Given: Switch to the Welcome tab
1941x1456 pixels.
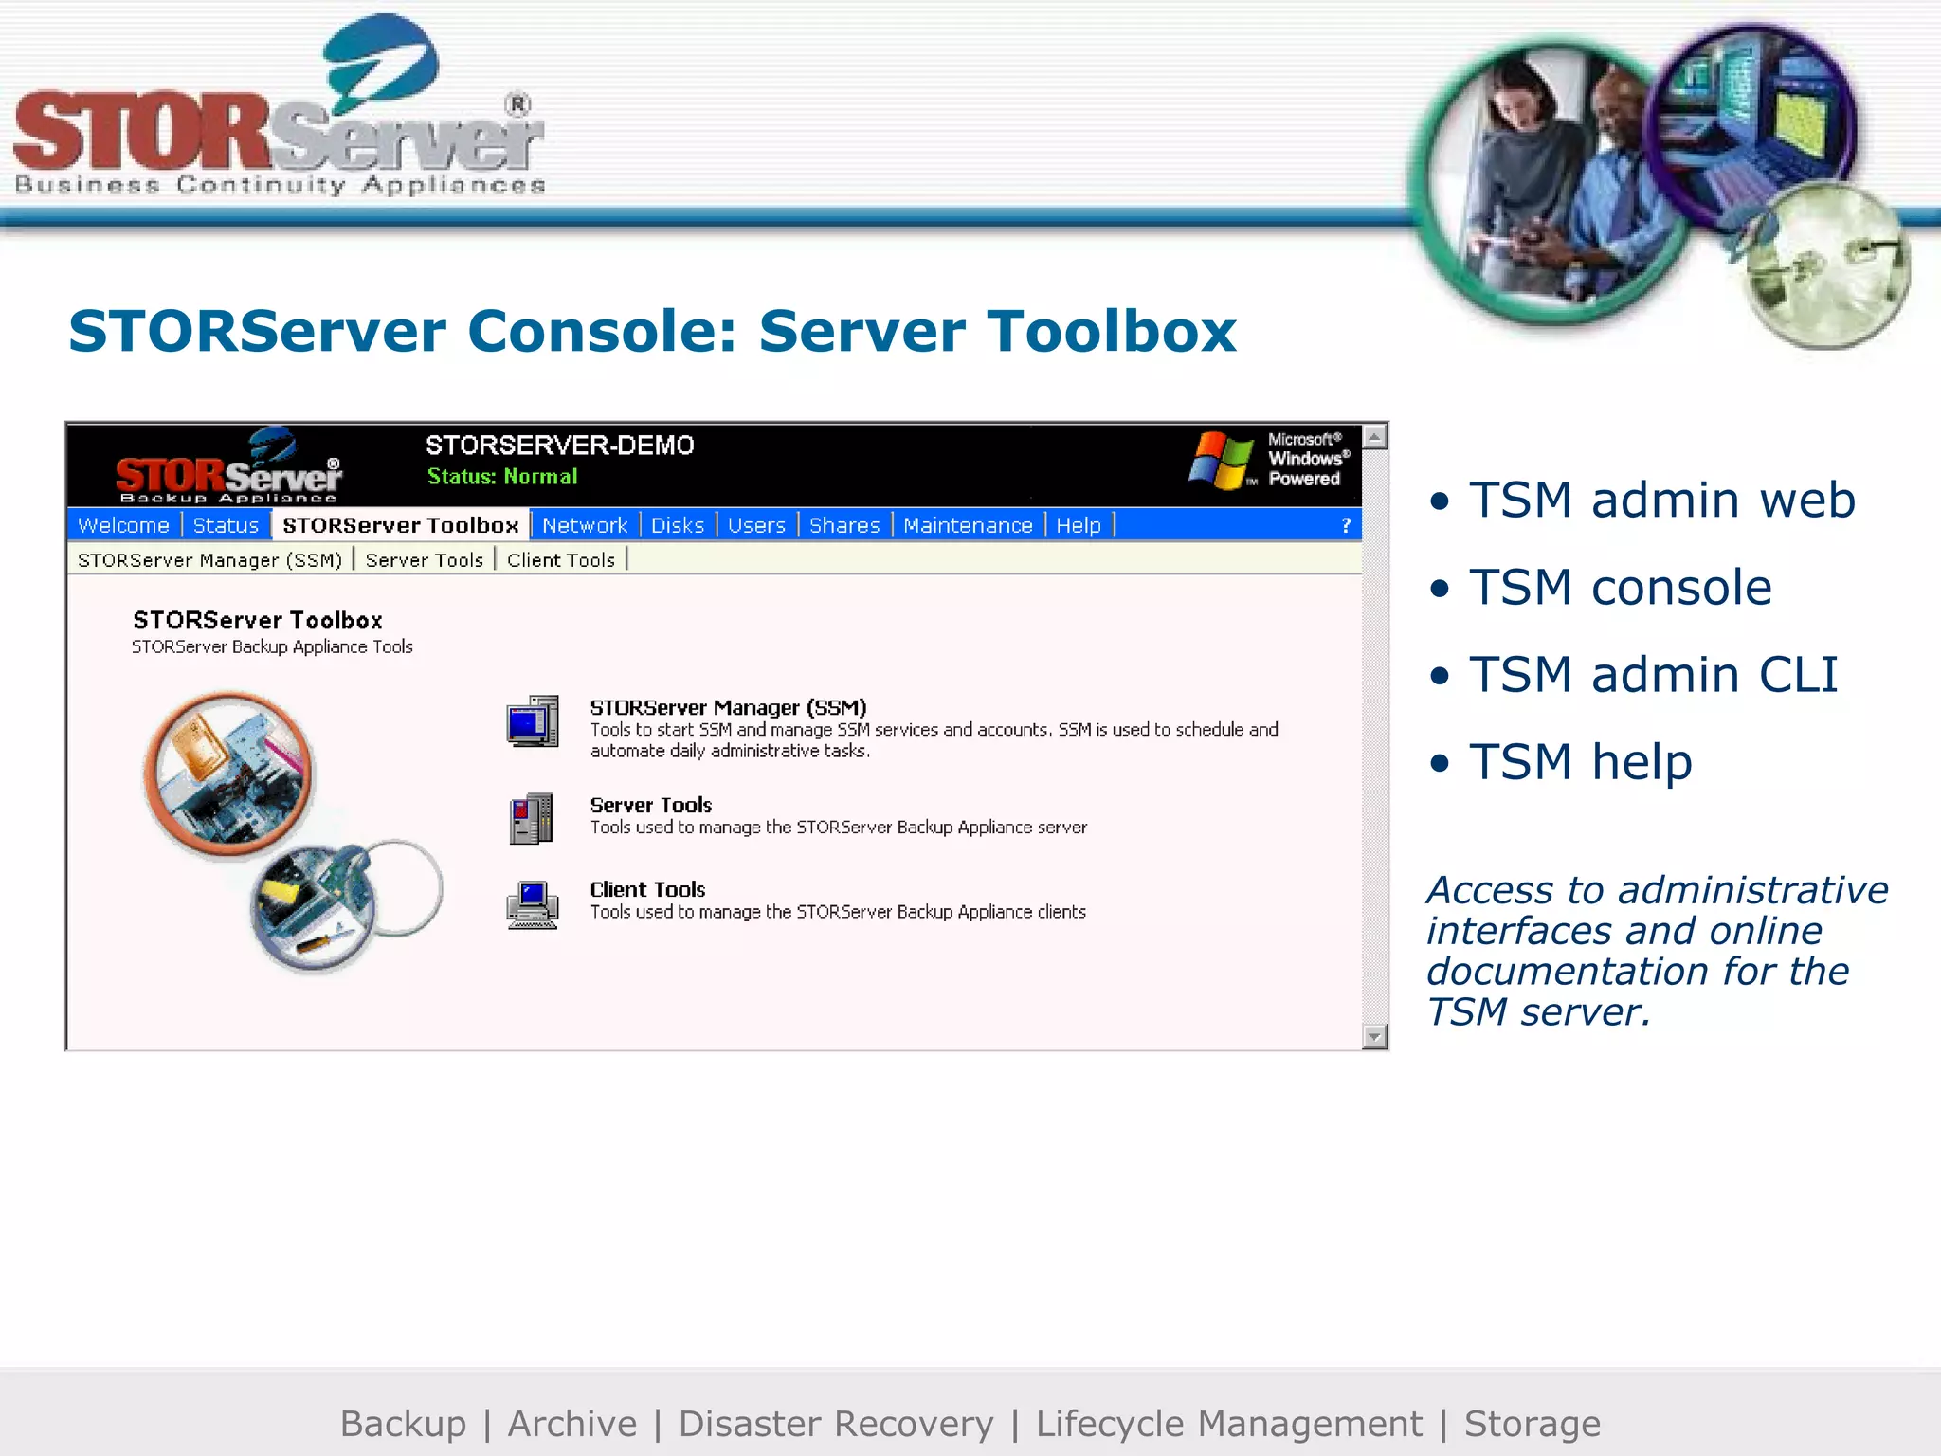Looking at the screenshot, I should pyautogui.click(x=124, y=525).
